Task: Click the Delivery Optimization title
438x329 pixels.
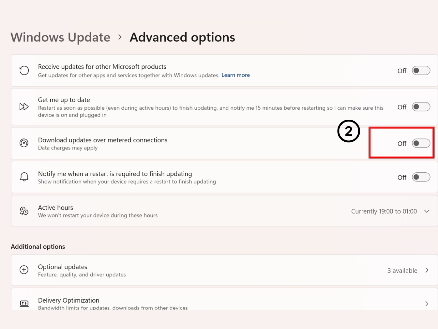Action: 69,300
